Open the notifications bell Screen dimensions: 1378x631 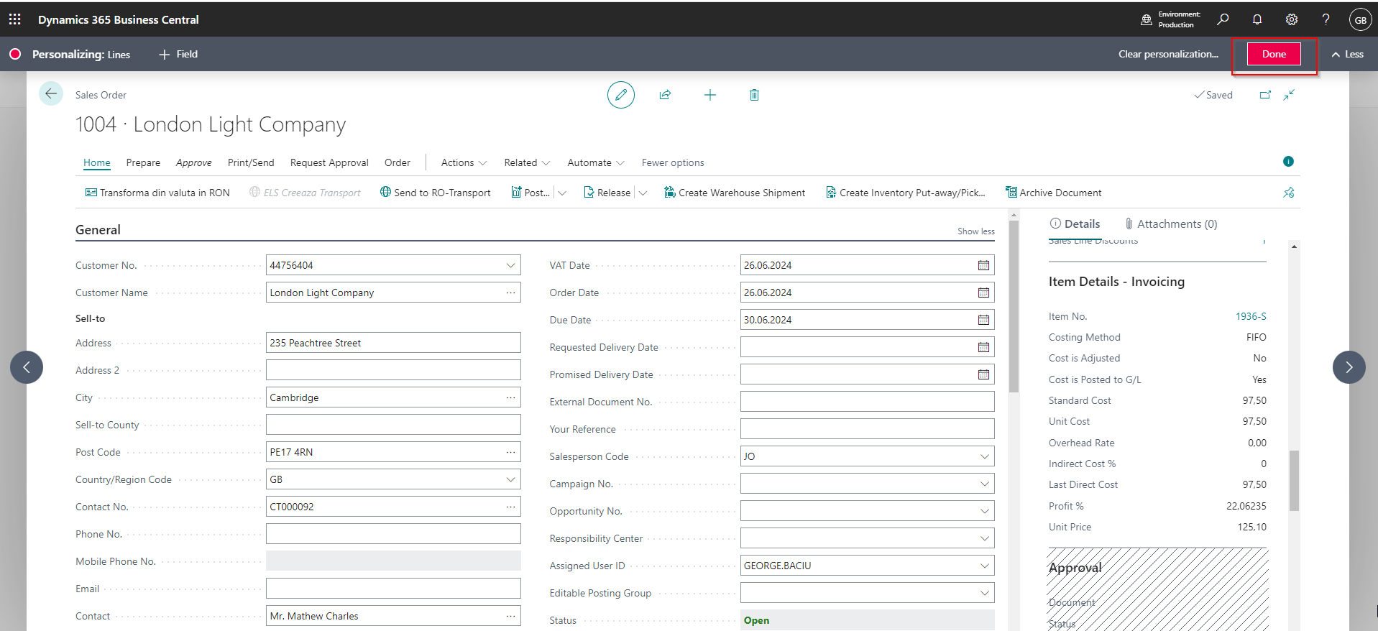1257,19
